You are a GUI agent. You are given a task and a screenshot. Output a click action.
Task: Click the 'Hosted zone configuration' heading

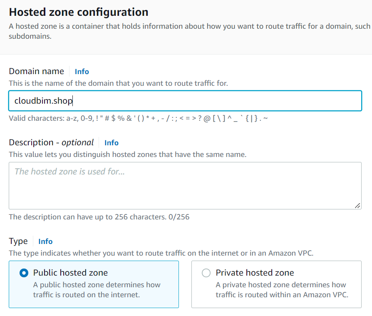pyautogui.click(x=79, y=12)
